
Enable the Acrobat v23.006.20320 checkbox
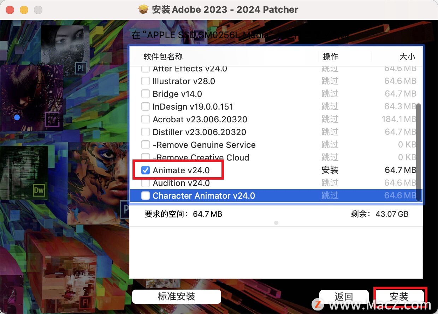146,120
